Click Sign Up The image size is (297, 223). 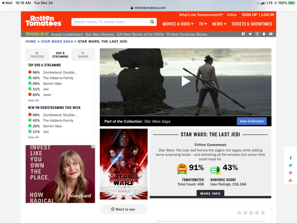[250, 15]
